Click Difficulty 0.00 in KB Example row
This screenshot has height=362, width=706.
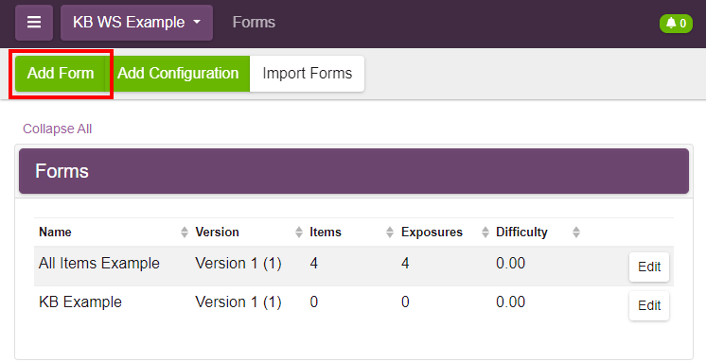pyautogui.click(x=511, y=302)
